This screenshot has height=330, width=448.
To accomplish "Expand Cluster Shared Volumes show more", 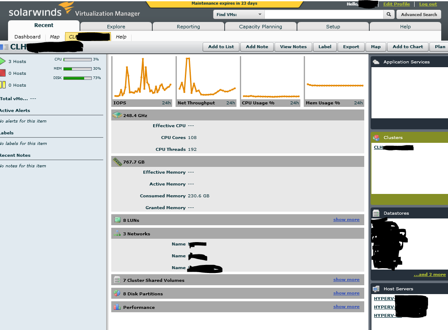I will (x=346, y=279).
